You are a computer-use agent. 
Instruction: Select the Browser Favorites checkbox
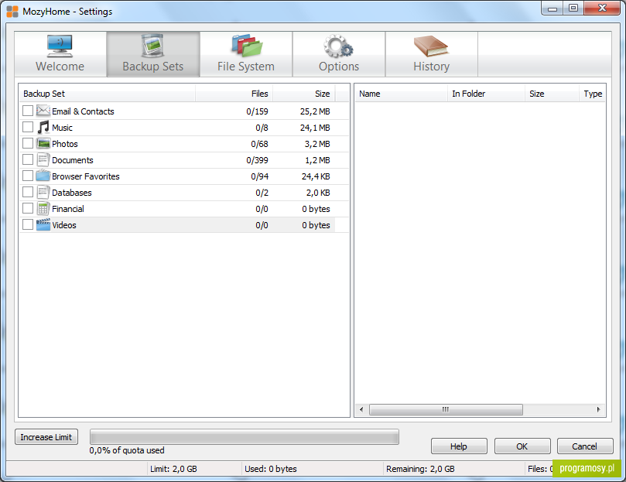(28, 176)
